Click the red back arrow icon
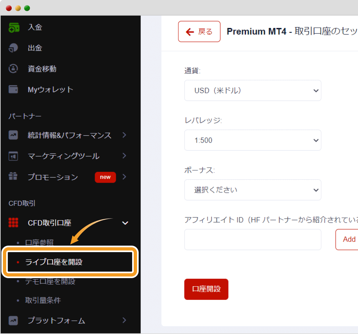358x334 pixels. pyautogui.click(x=190, y=32)
